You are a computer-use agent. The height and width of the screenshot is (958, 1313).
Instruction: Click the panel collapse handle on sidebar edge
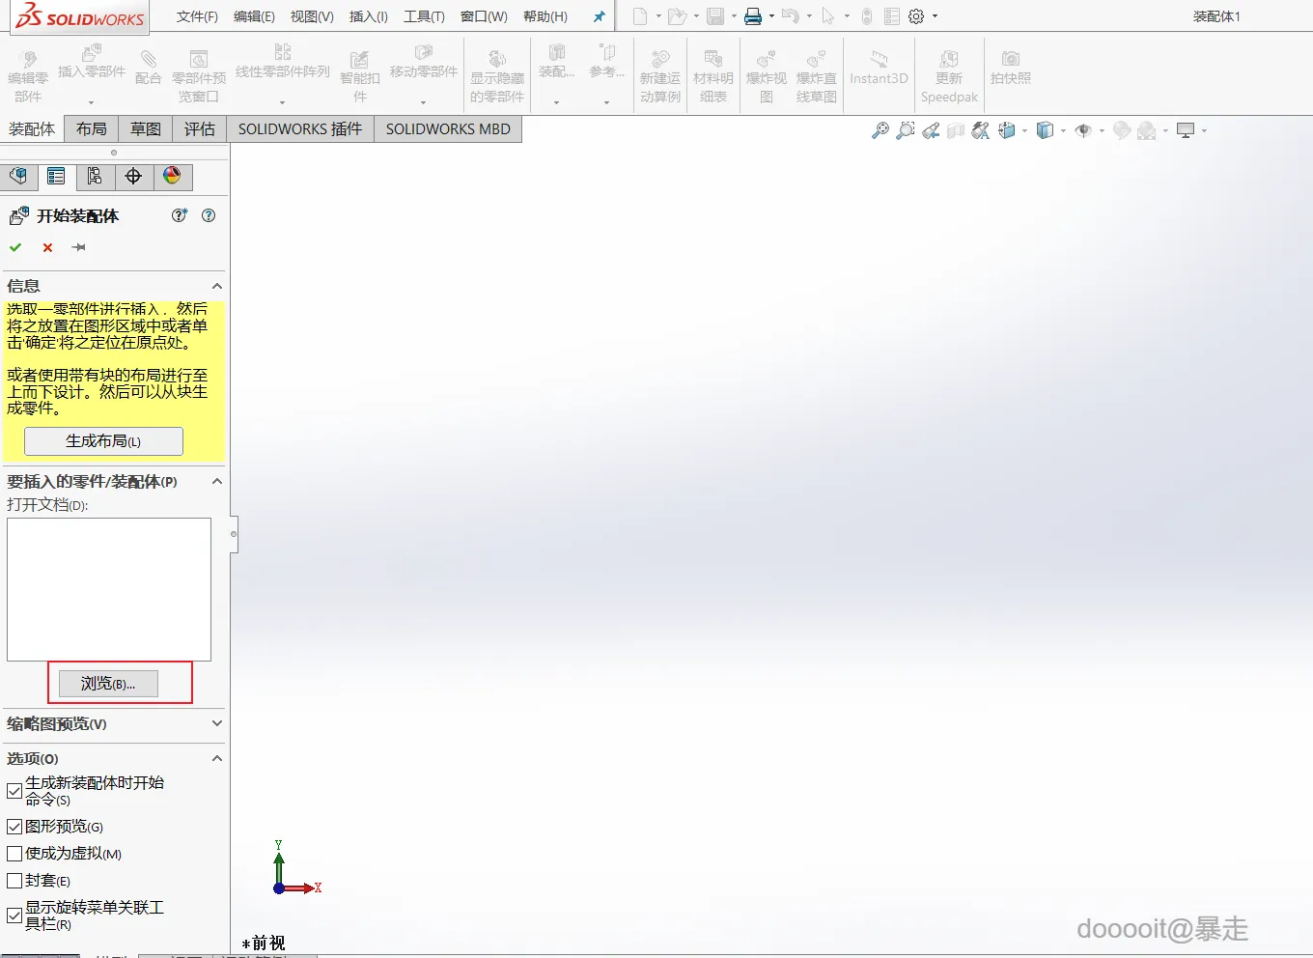(234, 533)
